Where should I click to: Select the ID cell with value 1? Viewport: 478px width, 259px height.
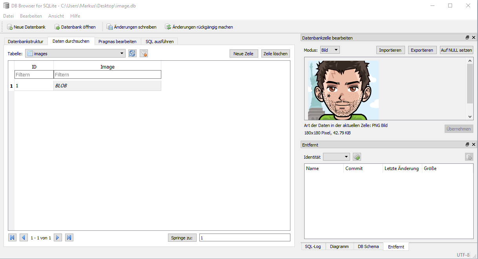tap(34, 85)
